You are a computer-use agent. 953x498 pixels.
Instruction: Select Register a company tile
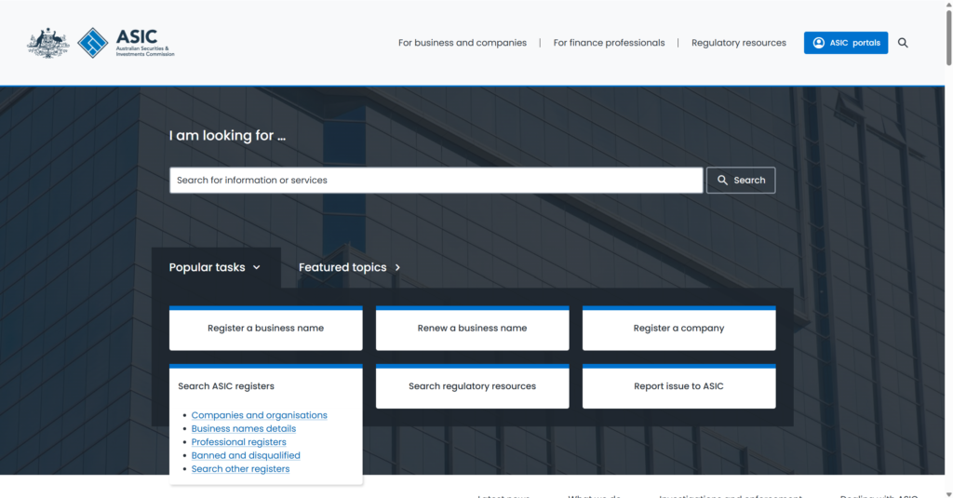[x=678, y=329]
